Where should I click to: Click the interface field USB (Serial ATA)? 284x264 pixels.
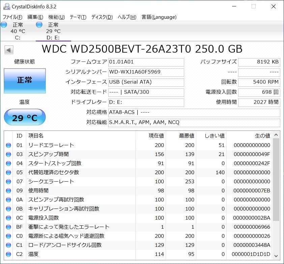(x=146, y=82)
